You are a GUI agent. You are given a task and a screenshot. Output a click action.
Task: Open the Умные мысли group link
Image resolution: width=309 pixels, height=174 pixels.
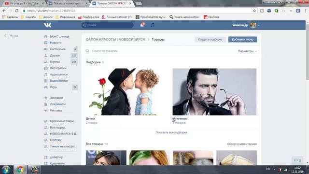tap(63, 146)
